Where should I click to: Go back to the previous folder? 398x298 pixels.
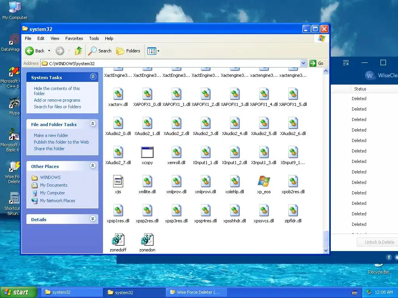click(x=35, y=51)
